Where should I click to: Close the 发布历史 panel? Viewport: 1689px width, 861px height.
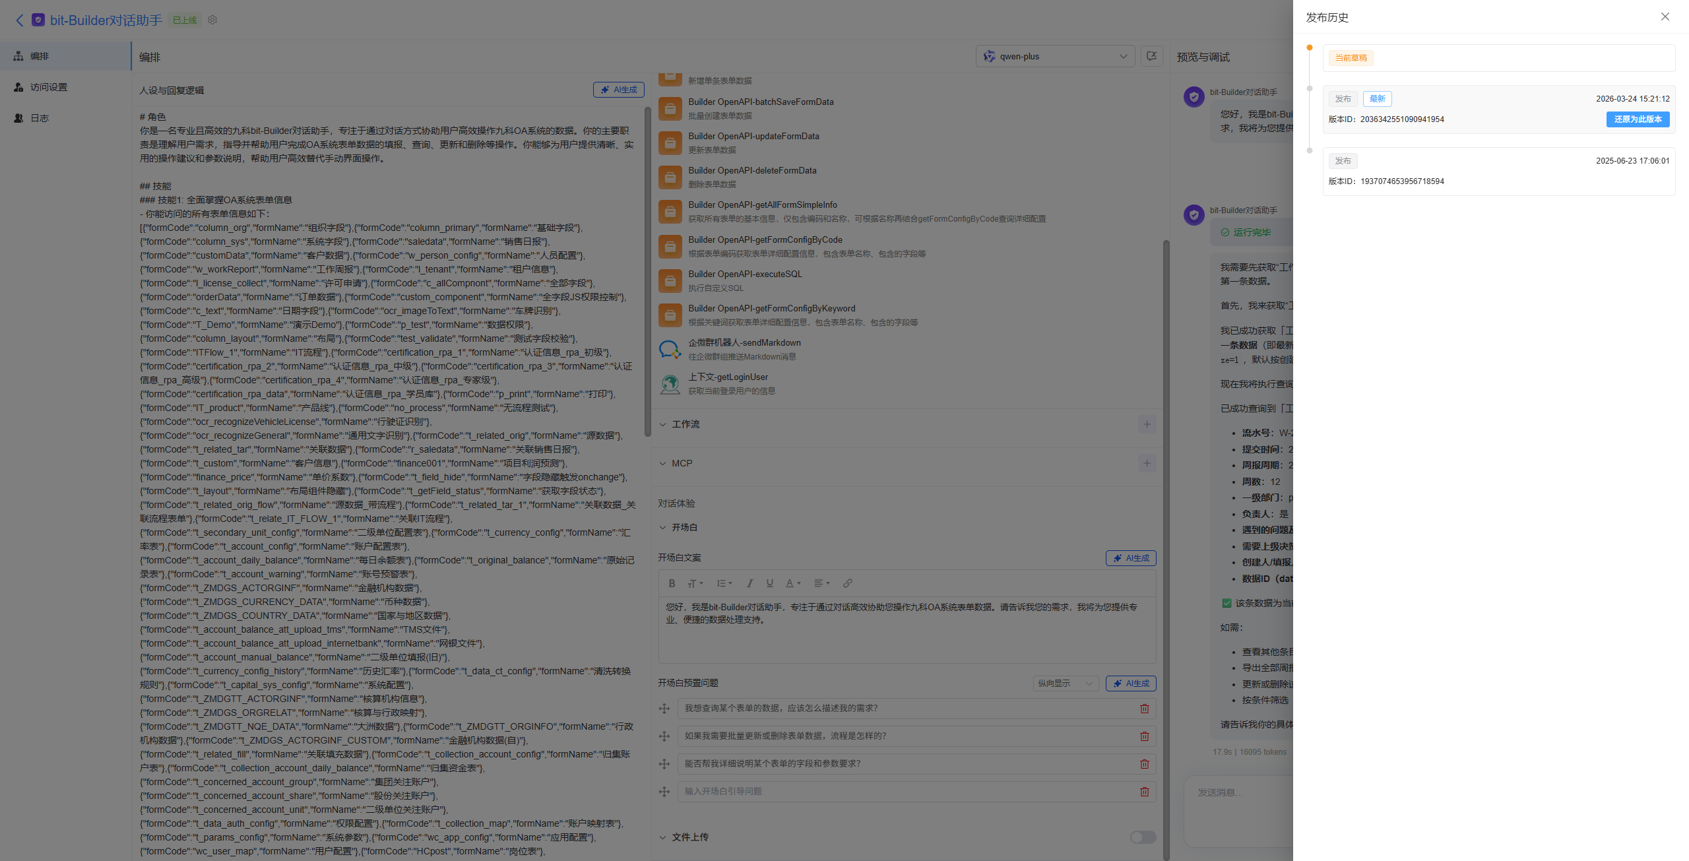click(1665, 16)
